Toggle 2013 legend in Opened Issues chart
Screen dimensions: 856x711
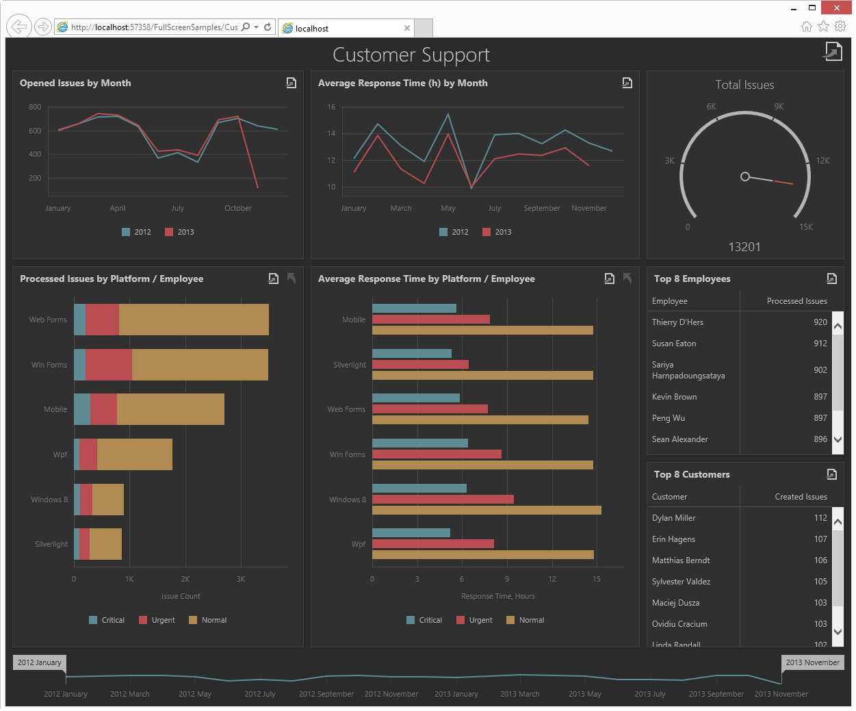tap(179, 232)
